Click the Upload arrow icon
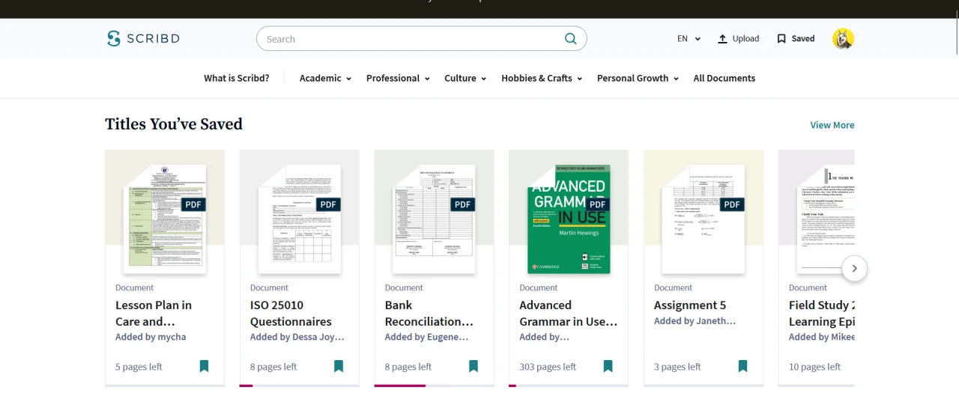959x414 pixels. 722,39
